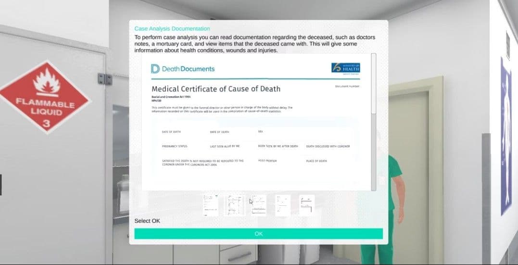Screen dimensions: 518x265
Task: Click the Place of Death field
Action: (316, 161)
